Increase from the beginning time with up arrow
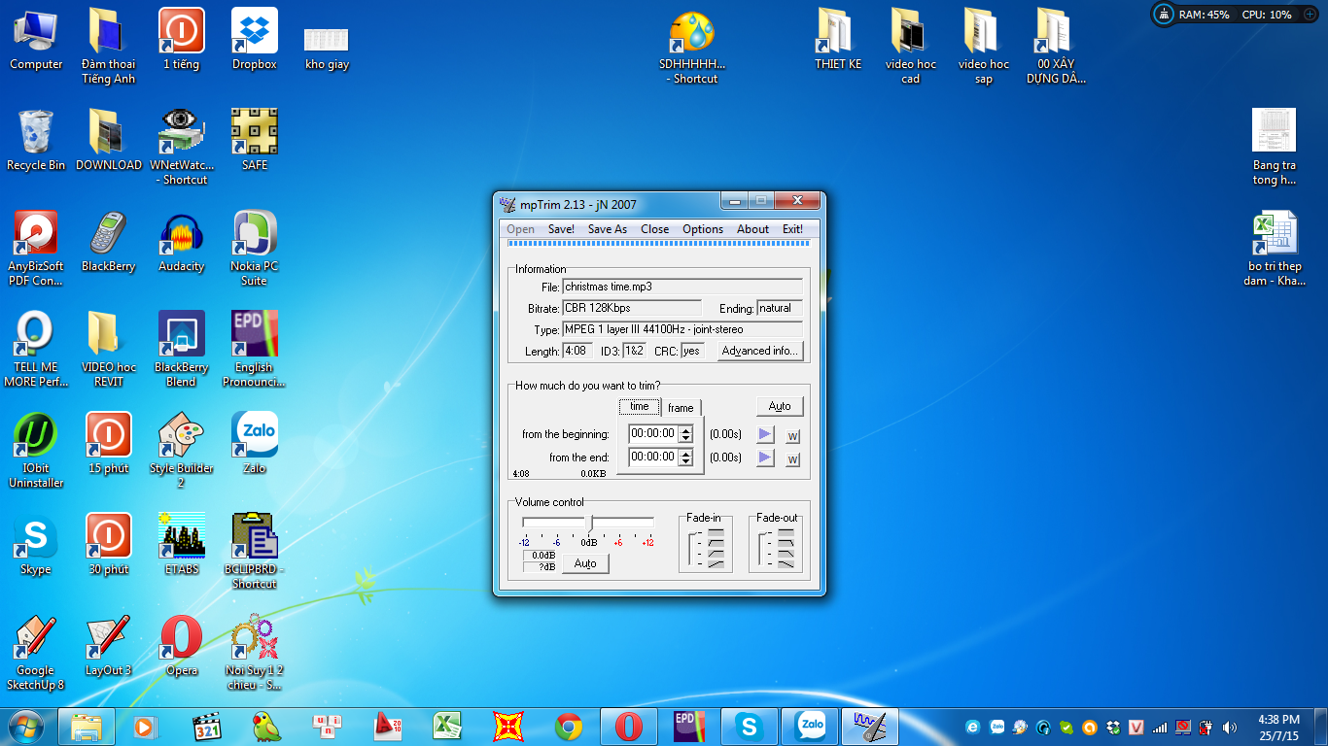The height and width of the screenshot is (746, 1328). click(x=686, y=429)
